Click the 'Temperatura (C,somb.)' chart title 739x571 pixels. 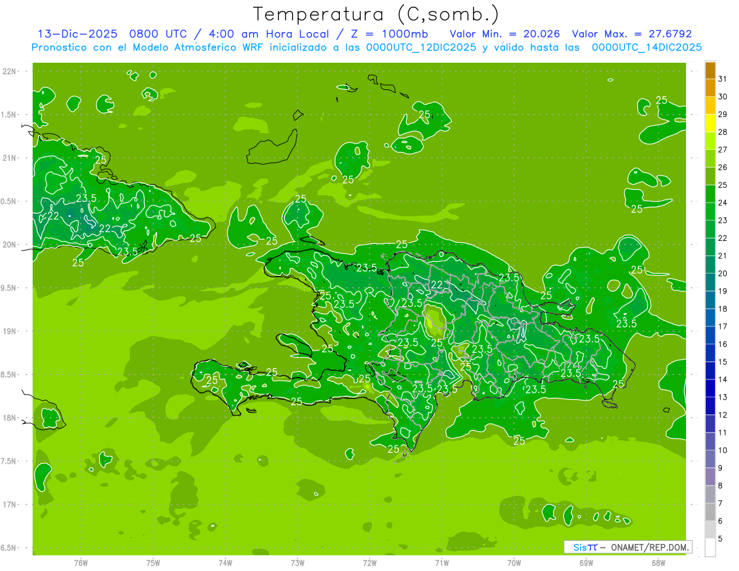(376, 14)
